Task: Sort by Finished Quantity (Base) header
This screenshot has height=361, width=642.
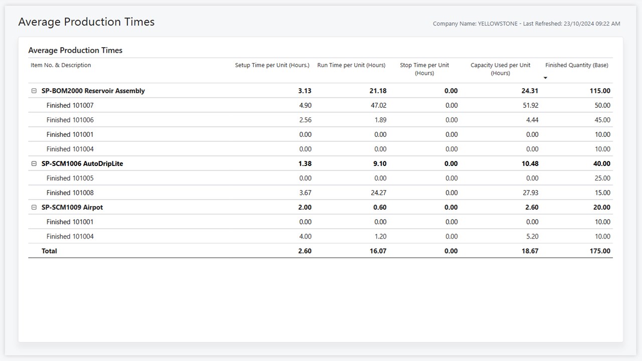Action: pos(577,65)
